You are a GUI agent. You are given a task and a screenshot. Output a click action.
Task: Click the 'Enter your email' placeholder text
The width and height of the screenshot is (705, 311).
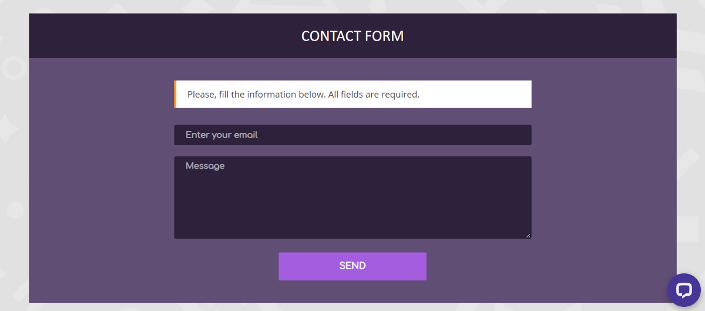pyautogui.click(x=221, y=135)
